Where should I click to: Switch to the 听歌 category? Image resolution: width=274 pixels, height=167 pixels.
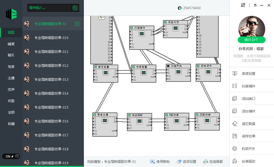click(11, 101)
